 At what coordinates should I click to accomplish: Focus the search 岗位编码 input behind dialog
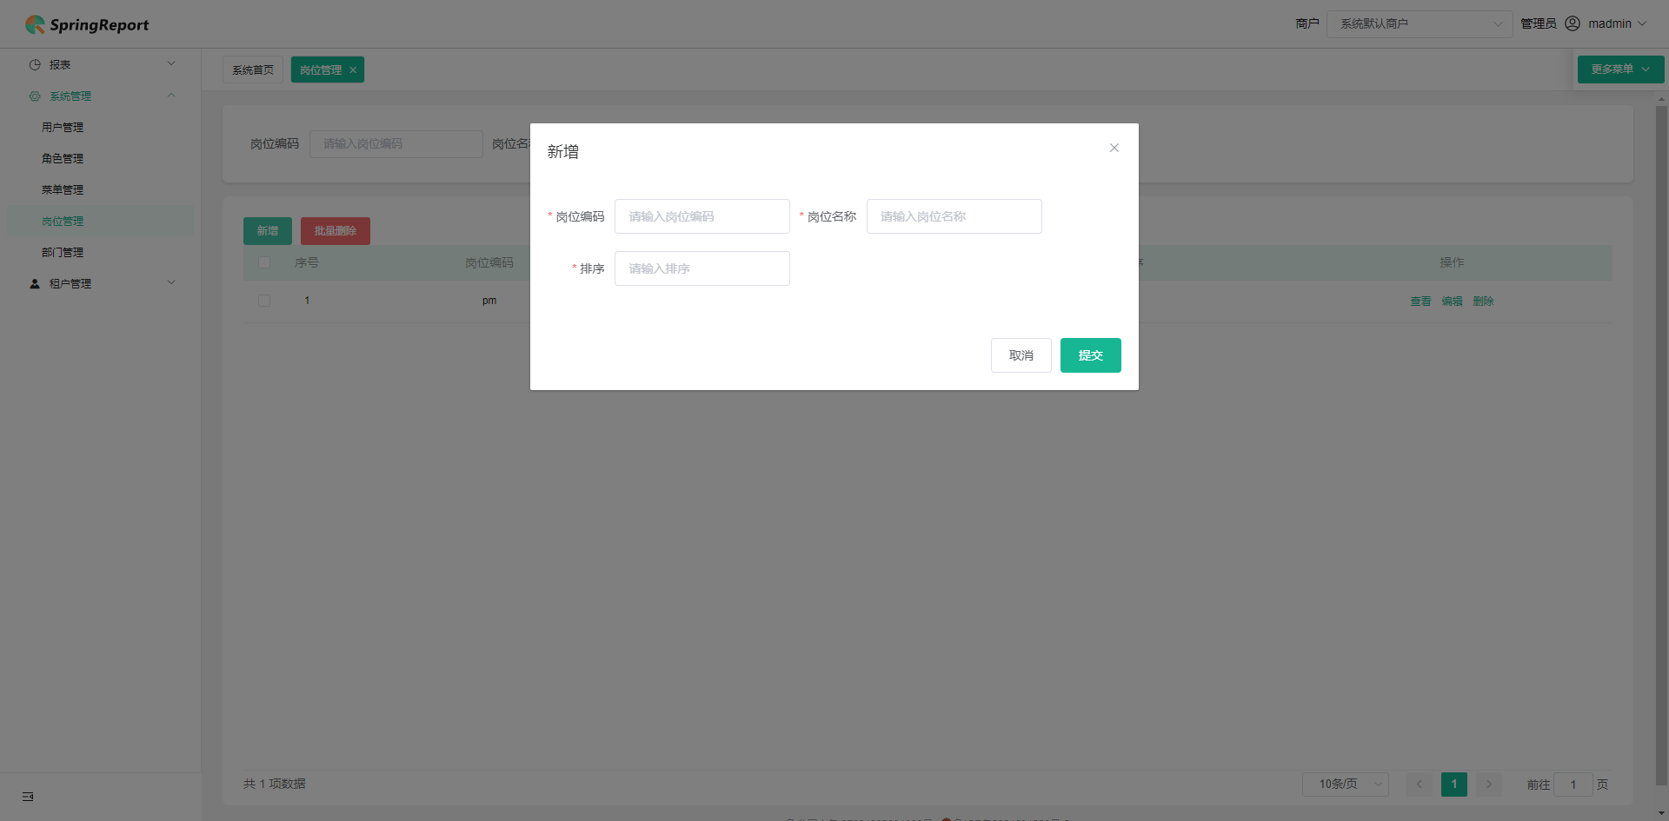click(x=396, y=144)
